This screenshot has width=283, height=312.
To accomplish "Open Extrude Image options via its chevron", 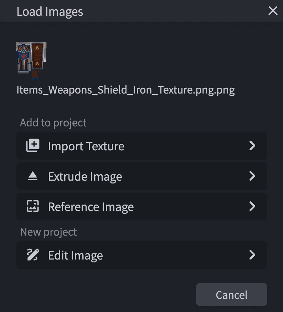I will [x=253, y=176].
